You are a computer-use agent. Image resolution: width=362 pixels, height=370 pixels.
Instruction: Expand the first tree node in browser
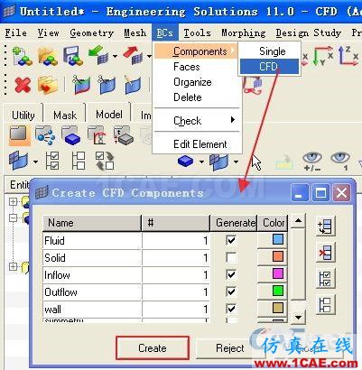click(13, 201)
